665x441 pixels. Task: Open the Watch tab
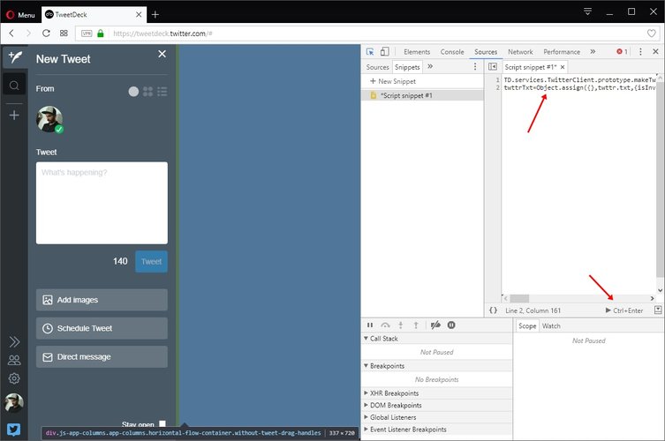(551, 325)
